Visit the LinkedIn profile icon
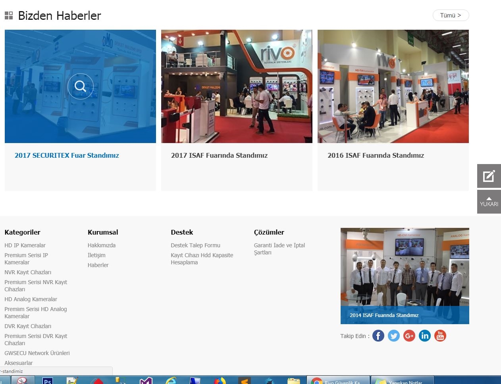Viewport: 501px width, 384px height. pyautogui.click(x=425, y=336)
